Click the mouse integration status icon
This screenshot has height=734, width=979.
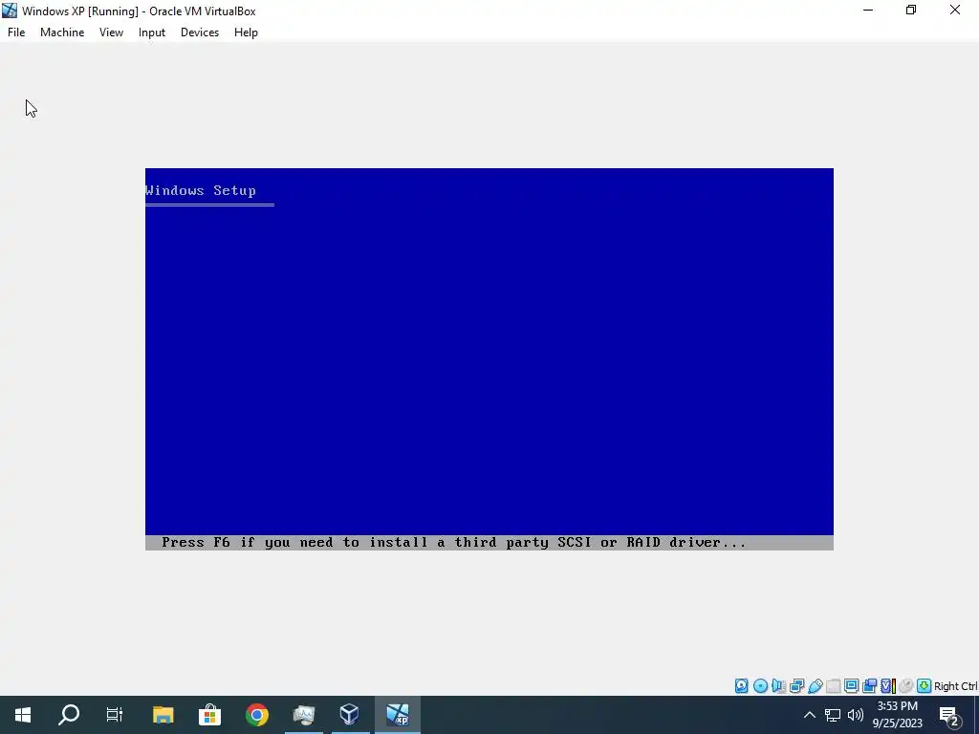point(906,686)
